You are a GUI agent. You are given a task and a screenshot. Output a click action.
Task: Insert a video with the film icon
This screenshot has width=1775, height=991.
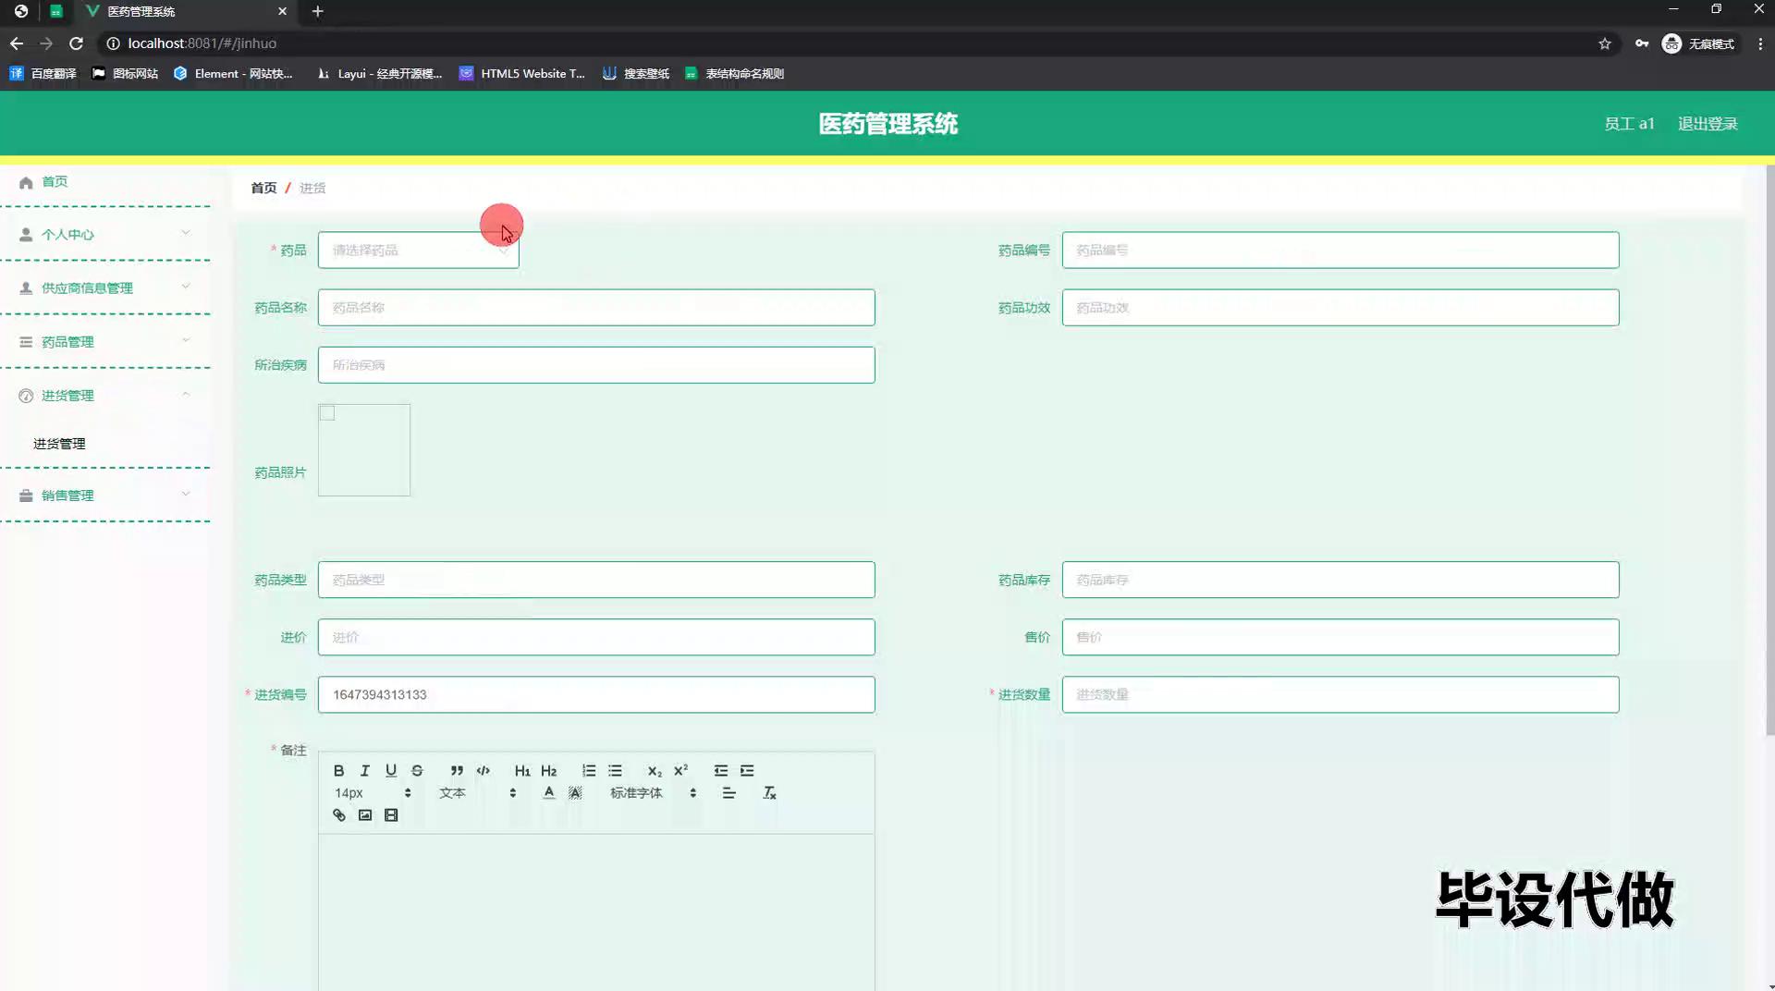(x=391, y=814)
